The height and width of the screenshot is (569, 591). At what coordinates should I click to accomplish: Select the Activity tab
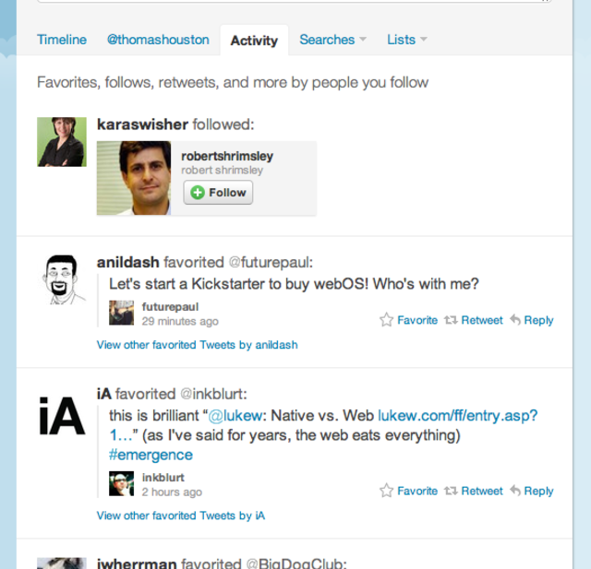tap(254, 41)
